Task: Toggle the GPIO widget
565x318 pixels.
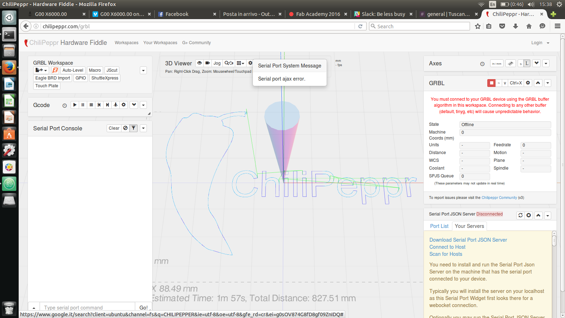Action: coord(81,78)
